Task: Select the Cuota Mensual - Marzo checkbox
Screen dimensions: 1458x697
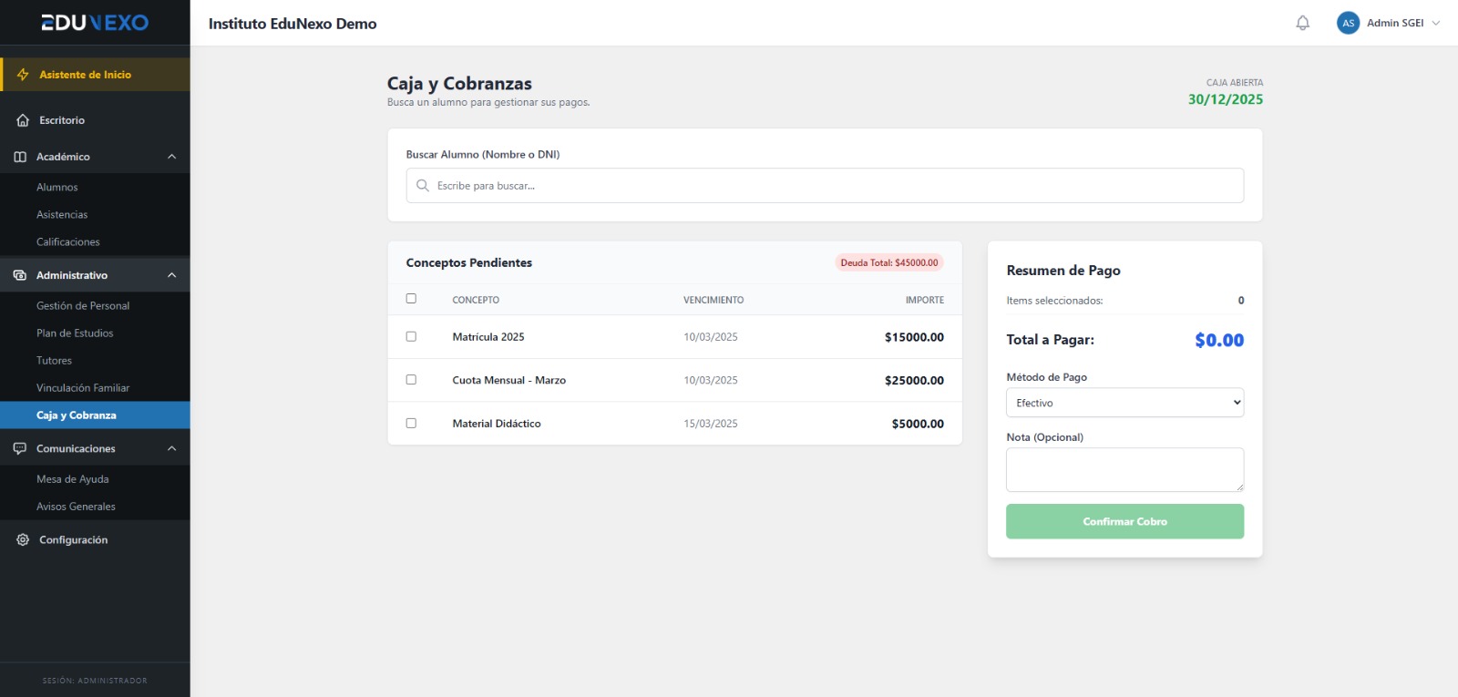Action: tap(411, 380)
